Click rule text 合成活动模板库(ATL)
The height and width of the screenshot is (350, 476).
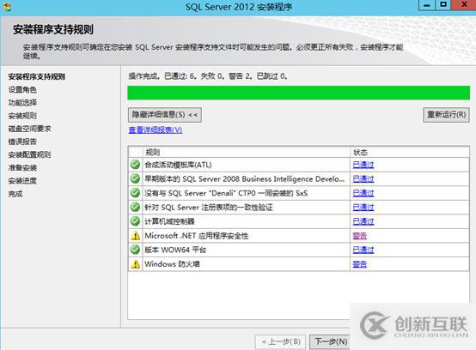pos(178,165)
